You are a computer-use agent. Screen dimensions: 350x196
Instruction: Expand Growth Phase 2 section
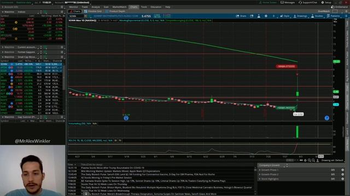(x=260, y=174)
